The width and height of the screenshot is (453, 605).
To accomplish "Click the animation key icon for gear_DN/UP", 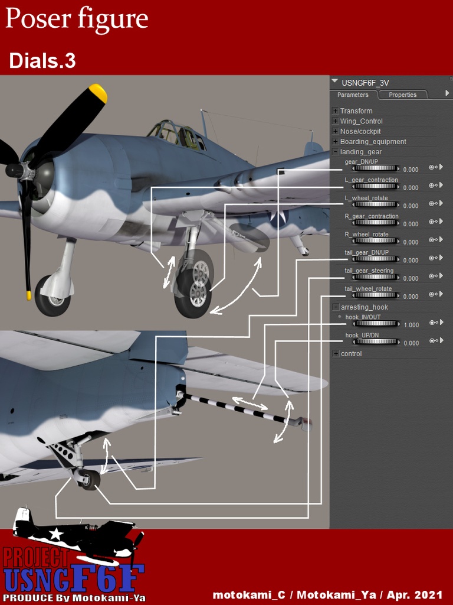I will pos(434,167).
